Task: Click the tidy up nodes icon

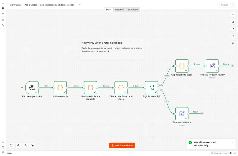Action: [x=33, y=145]
